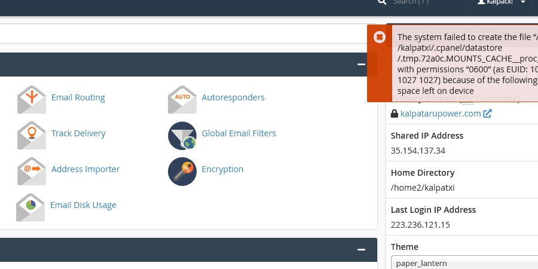
Task: Open the Autoresponders text link
Action: coord(233,97)
